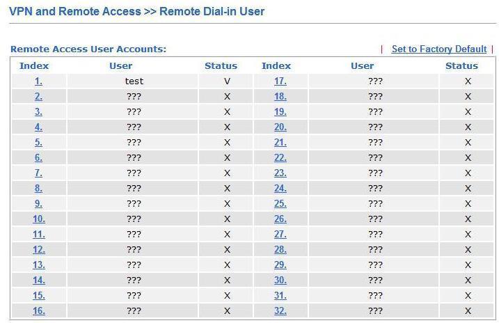Image resolution: width=499 pixels, height=323 pixels.
Task: Open index 23 remote user profile
Action: [x=280, y=173]
